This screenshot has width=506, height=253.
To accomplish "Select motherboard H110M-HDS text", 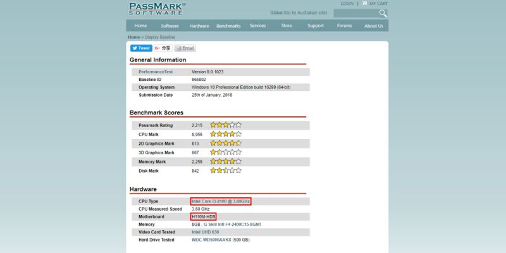I will (203, 217).
